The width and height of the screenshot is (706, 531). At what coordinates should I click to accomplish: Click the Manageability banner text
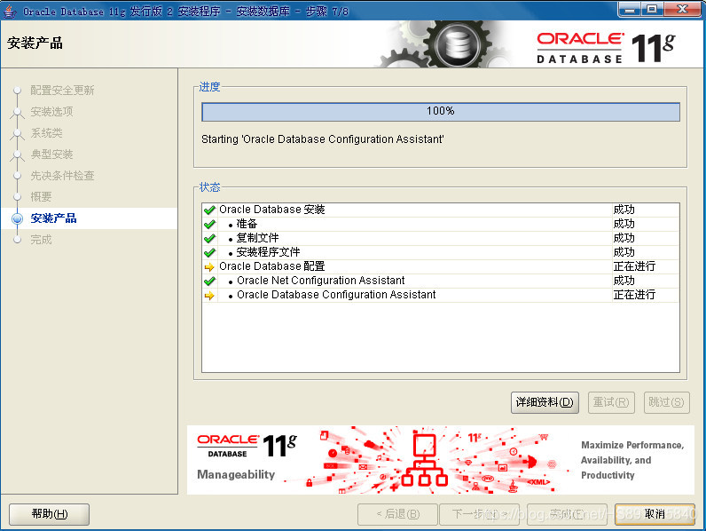pos(236,475)
